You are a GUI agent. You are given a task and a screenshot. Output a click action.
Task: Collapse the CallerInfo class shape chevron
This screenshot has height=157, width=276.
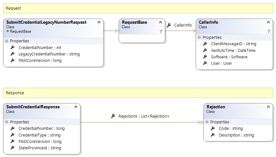(268, 22)
